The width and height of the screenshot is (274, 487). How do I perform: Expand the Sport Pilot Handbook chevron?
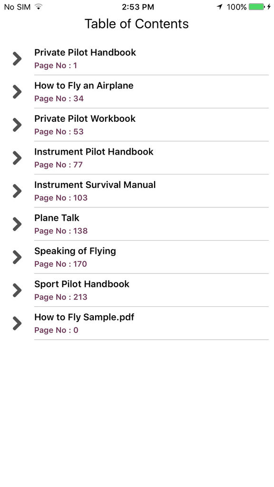click(17, 291)
